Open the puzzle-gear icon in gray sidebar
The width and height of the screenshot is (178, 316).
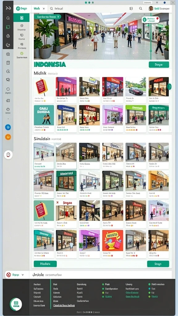tap(8, 79)
